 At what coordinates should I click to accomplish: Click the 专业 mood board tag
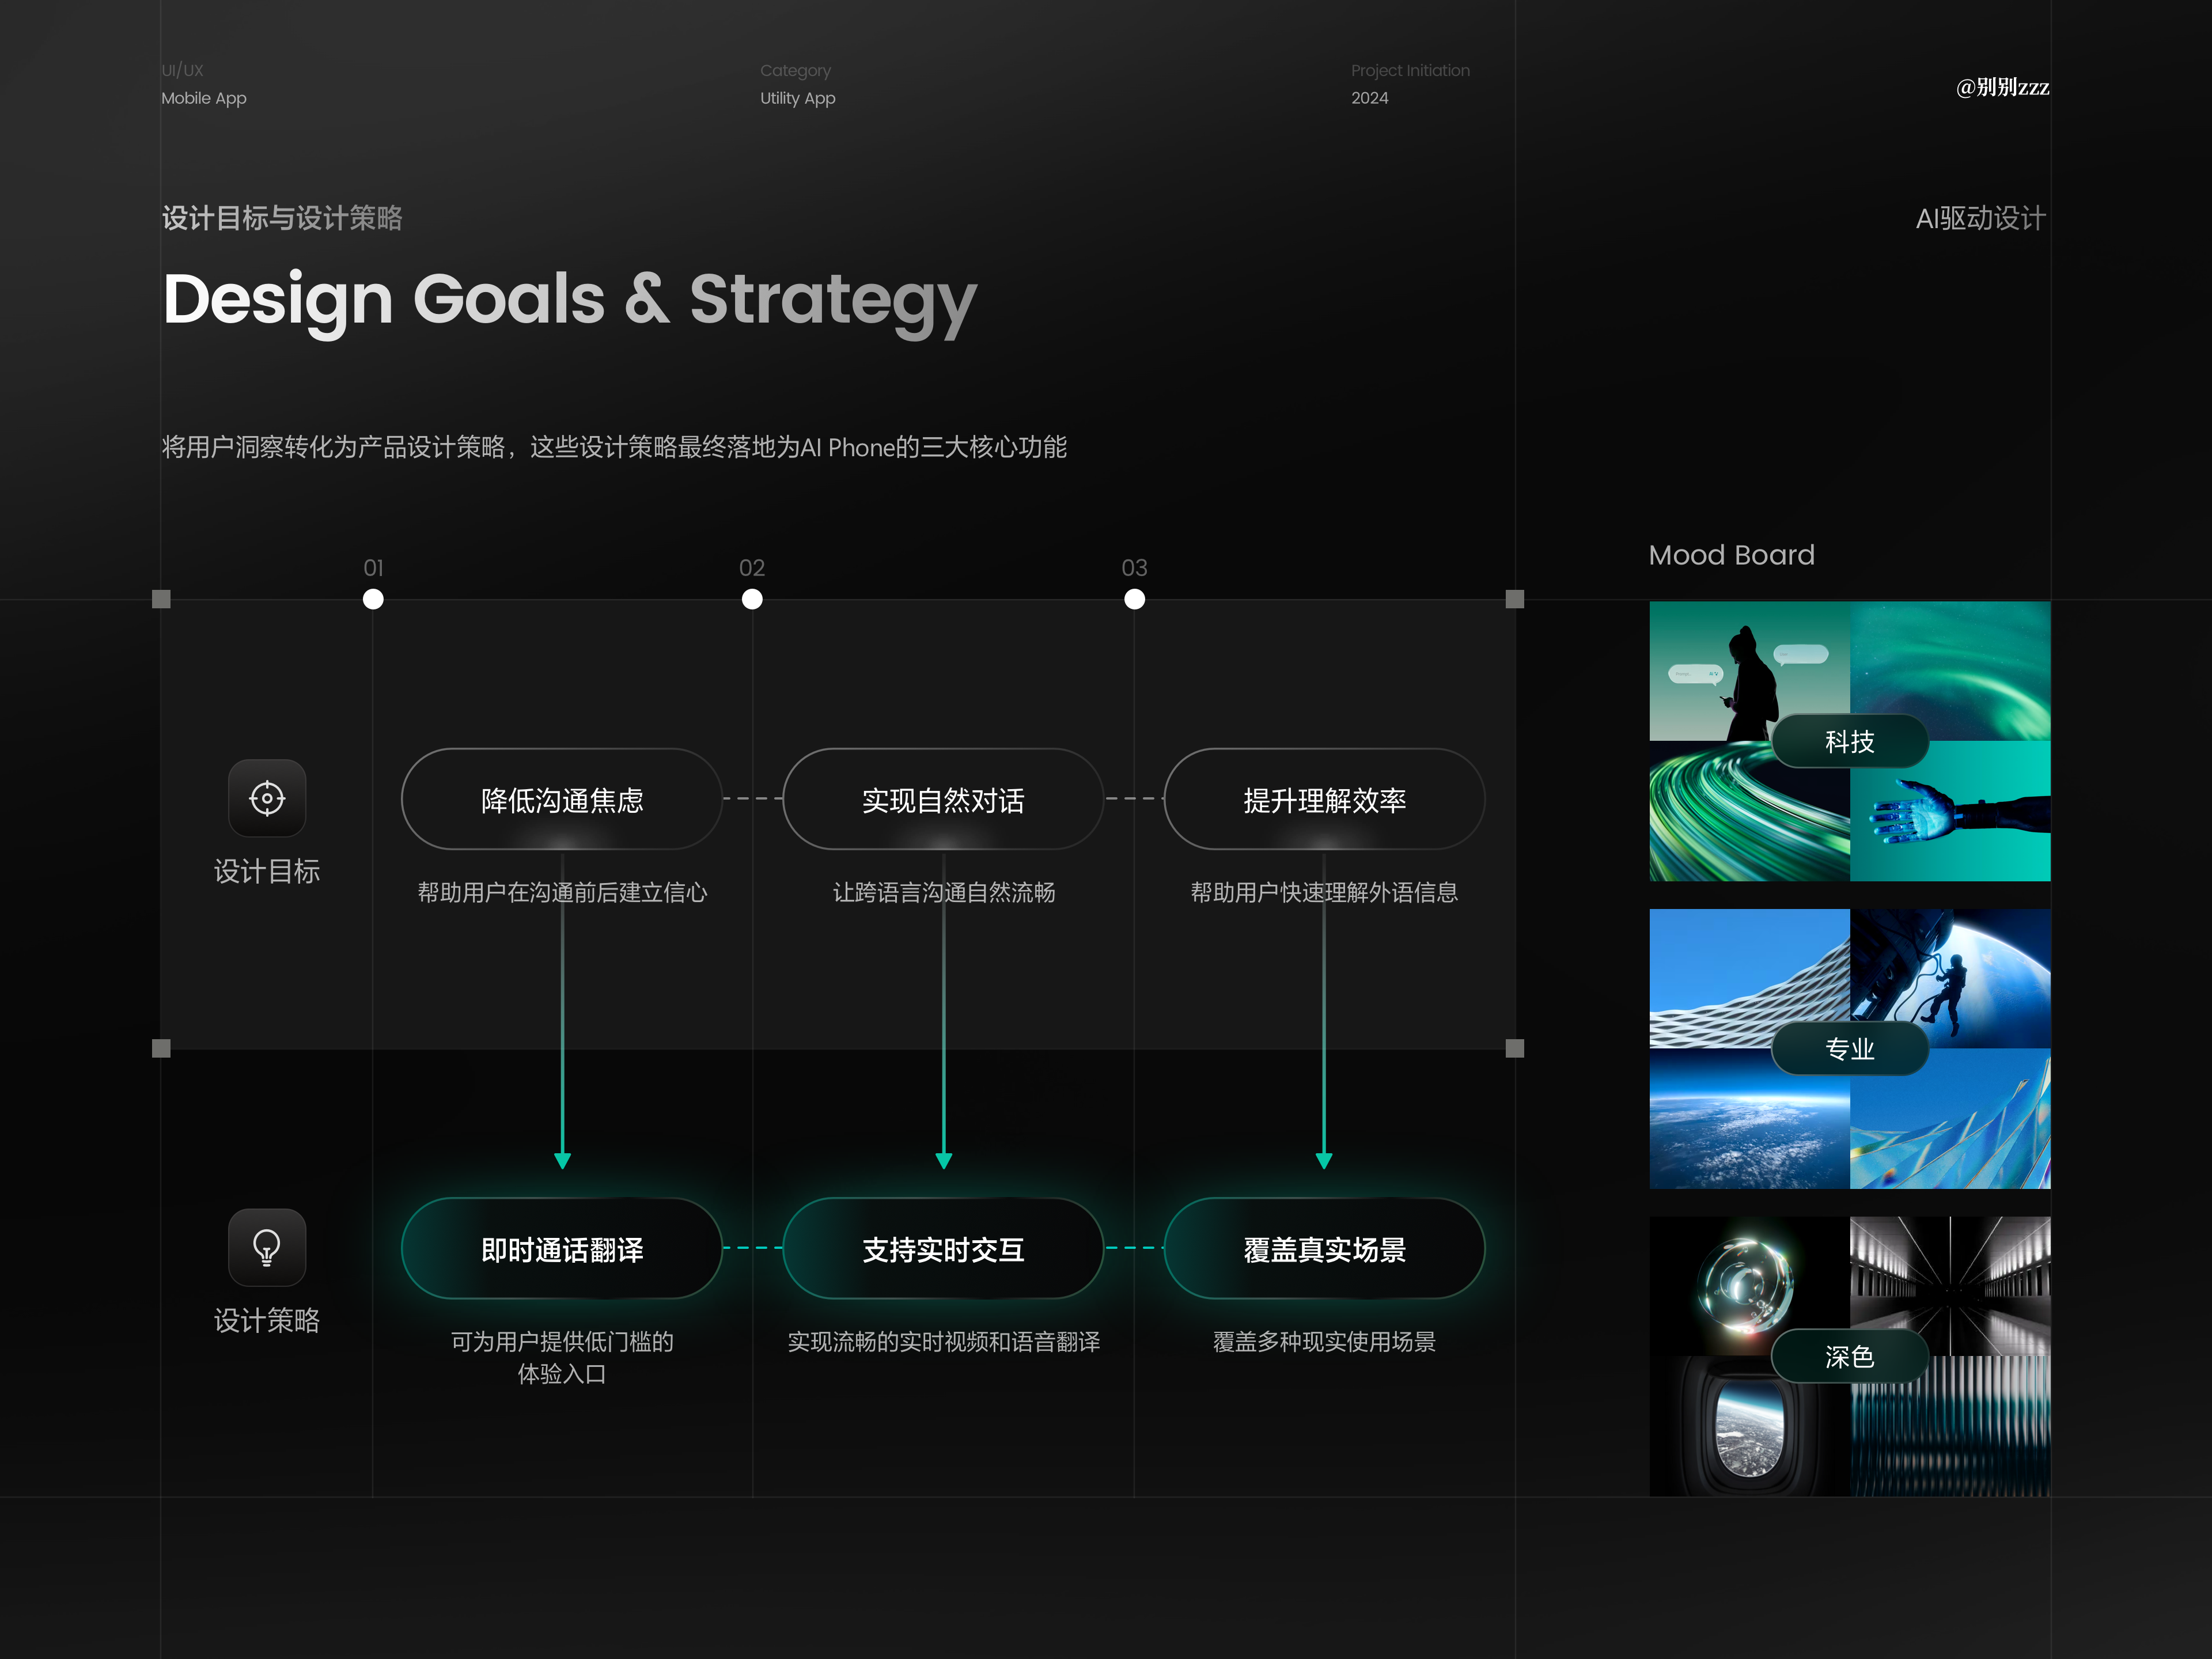tap(1849, 1048)
